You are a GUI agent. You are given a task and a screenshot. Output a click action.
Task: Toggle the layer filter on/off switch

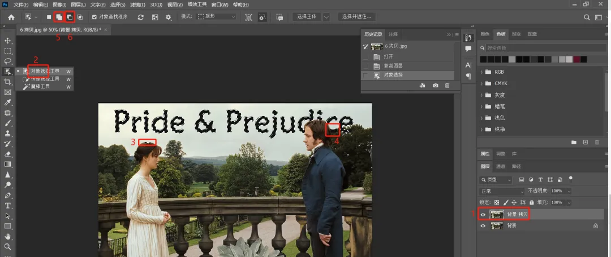point(571,179)
